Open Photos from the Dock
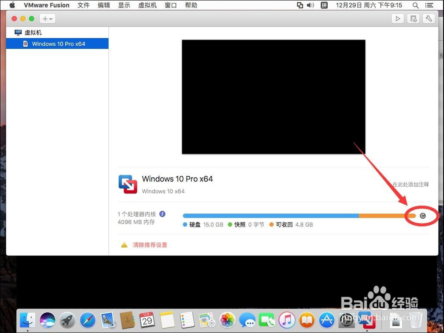This screenshot has width=444, height=333. point(227,320)
